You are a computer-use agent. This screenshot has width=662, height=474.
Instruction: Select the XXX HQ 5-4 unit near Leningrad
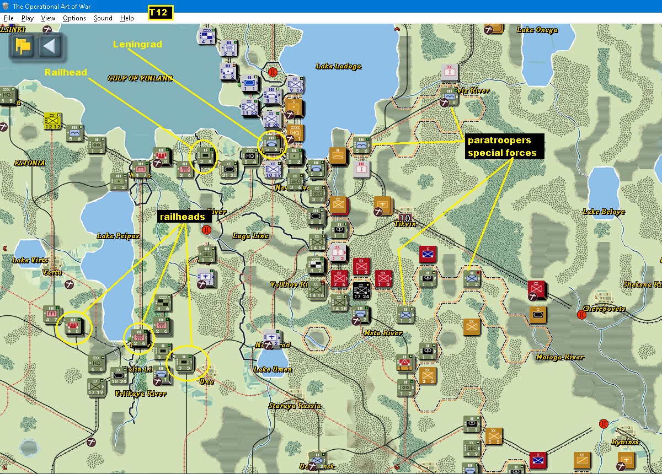[x=250, y=156]
